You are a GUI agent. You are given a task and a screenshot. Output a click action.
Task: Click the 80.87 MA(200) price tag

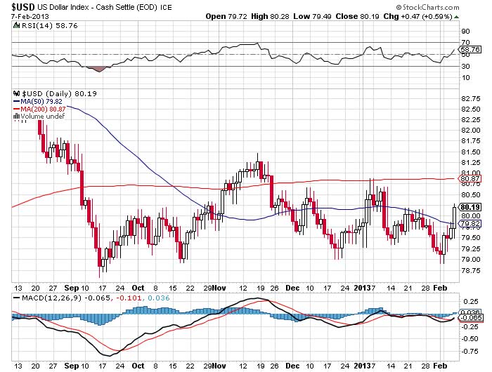[470, 179]
